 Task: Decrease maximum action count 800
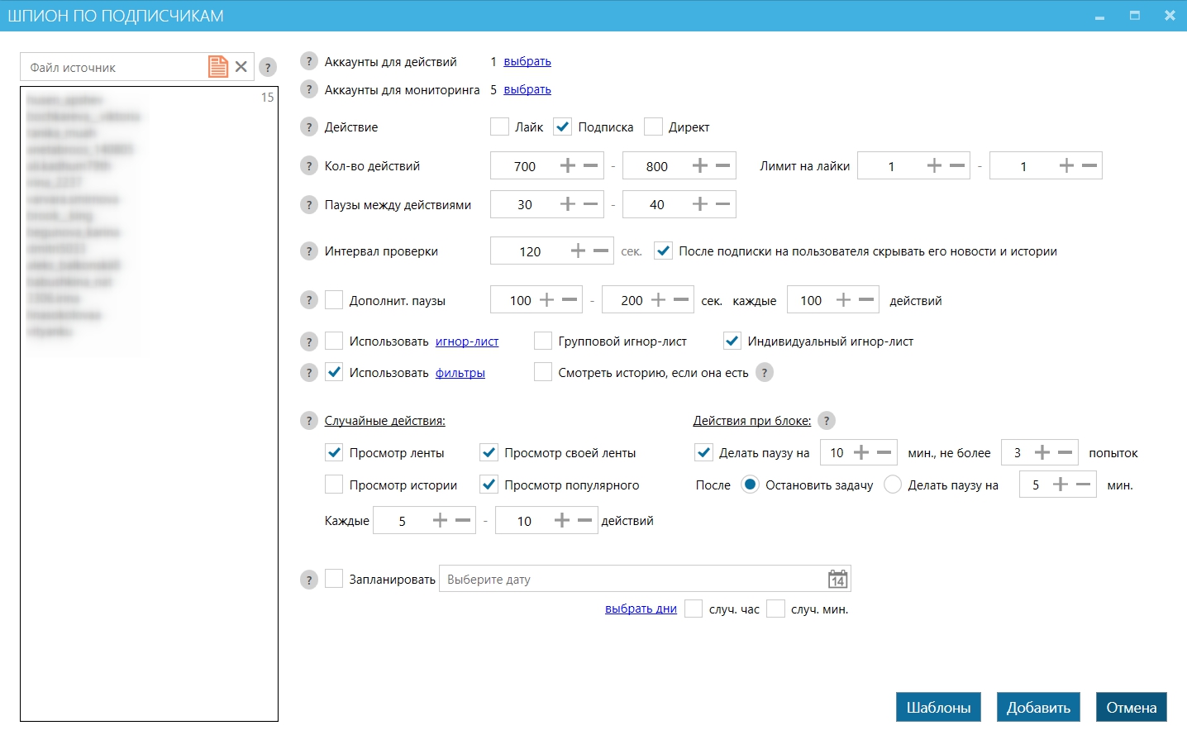pyautogui.click(x=723, y=165)
